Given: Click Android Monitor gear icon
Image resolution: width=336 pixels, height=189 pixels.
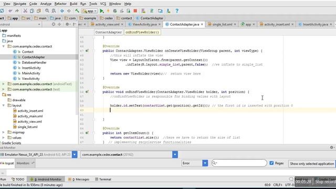Looking at the screenshot, I should click(x=332, y=148).
